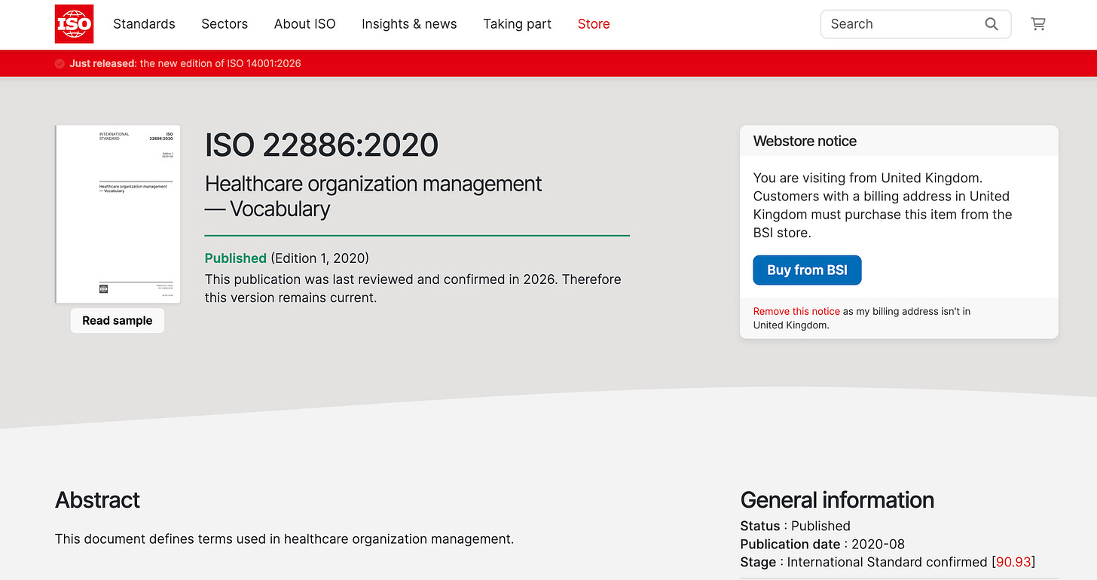Click the ISO 22886:2020 heading
The width and height of the screenshot is (1097, 580).
click(322, 145)
